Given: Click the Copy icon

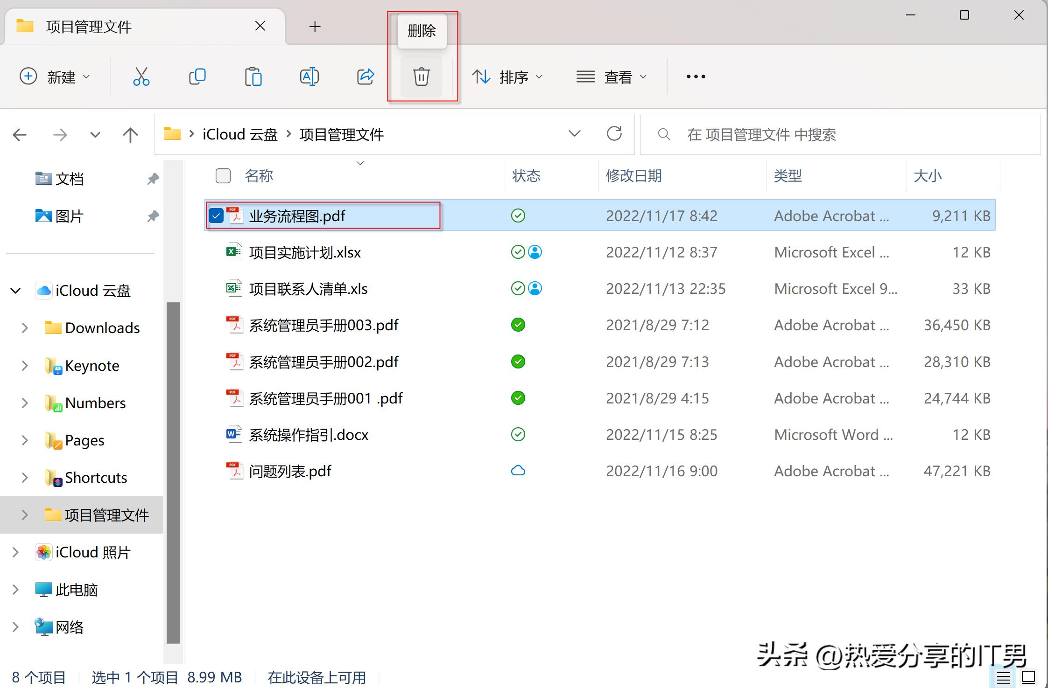Looking at the screenshot, I should [x=197, y=76].
